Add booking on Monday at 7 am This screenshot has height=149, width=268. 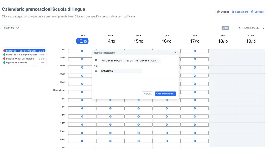pyautogui.click(x=82, y=51)
